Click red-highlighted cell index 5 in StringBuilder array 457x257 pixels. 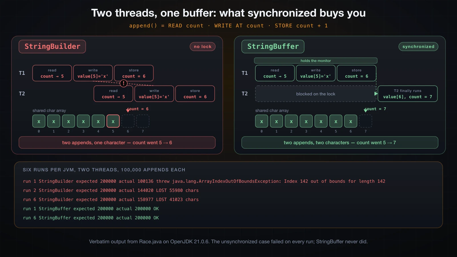tap(113, 121)
